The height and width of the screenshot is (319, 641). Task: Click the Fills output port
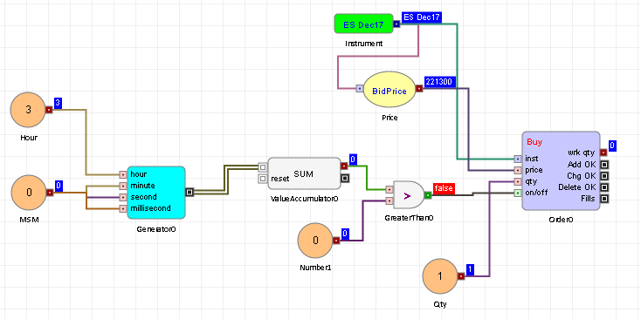[x=604, y=199]
